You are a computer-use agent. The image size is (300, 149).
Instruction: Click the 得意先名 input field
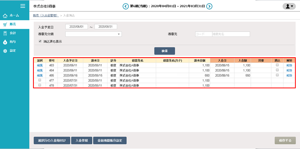point(231,34)
